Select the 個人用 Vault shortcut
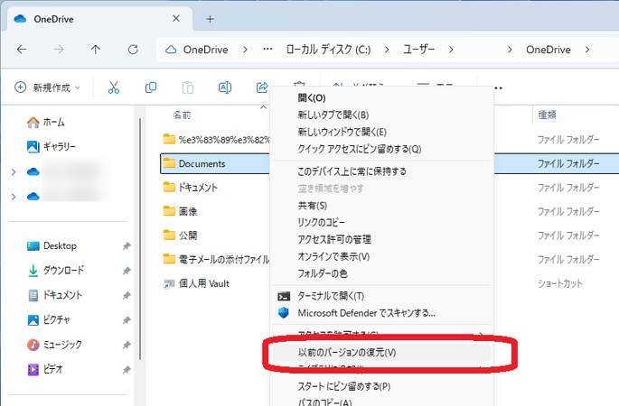The image size is (619, 406). [196, 283]
